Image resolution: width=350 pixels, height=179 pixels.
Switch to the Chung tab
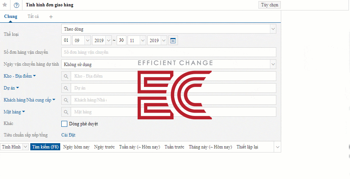pyautogui.click(x=11, y=16)
